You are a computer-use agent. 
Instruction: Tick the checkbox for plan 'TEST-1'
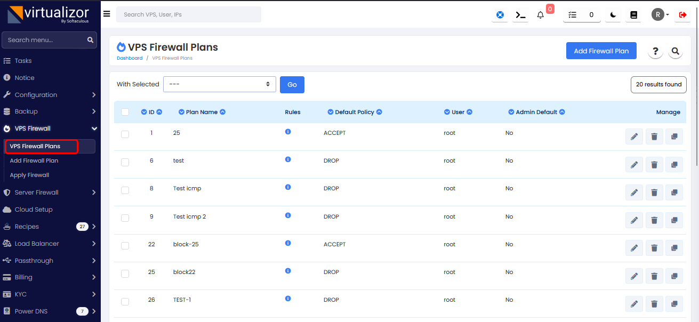coord(125,302)
